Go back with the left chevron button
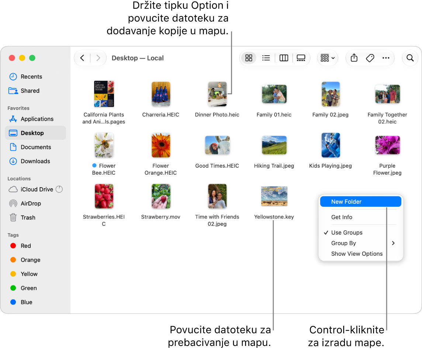 click(x=82, y=58)
